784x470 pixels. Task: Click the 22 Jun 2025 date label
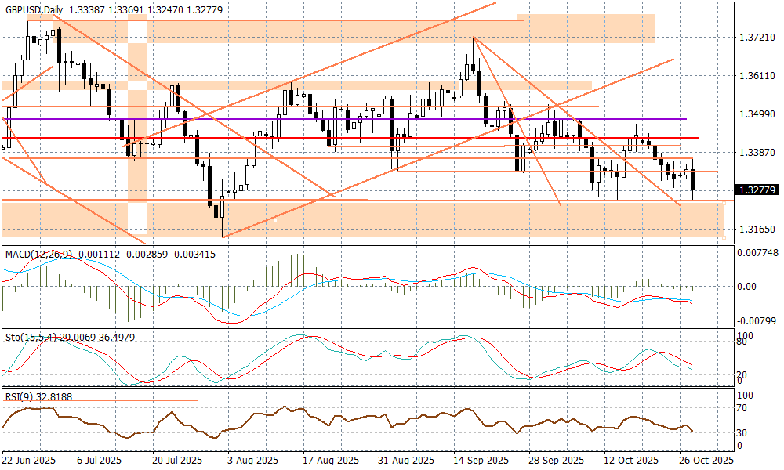(x=30, y=461)
